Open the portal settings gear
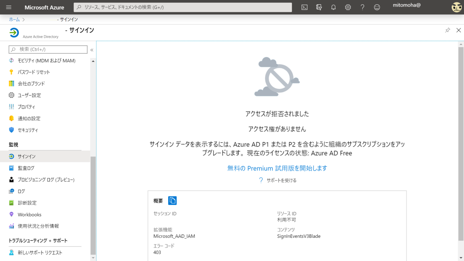 point(348,7)
